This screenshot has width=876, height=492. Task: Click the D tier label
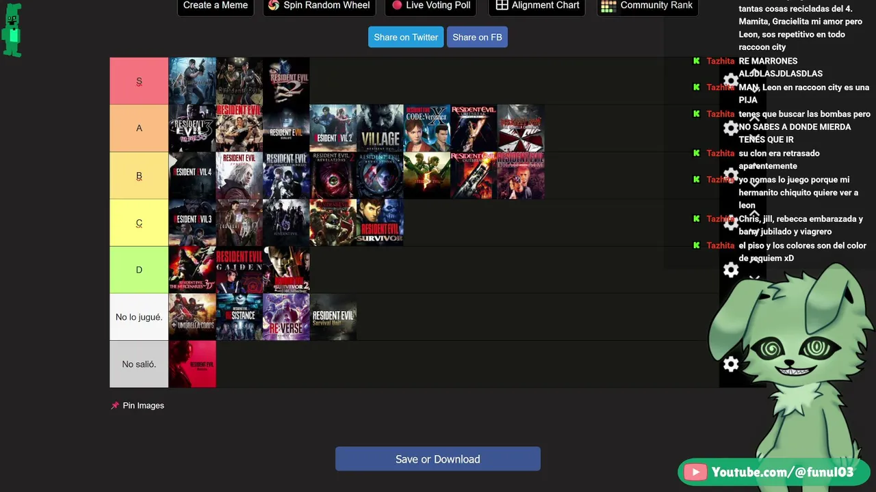point(139,270)
